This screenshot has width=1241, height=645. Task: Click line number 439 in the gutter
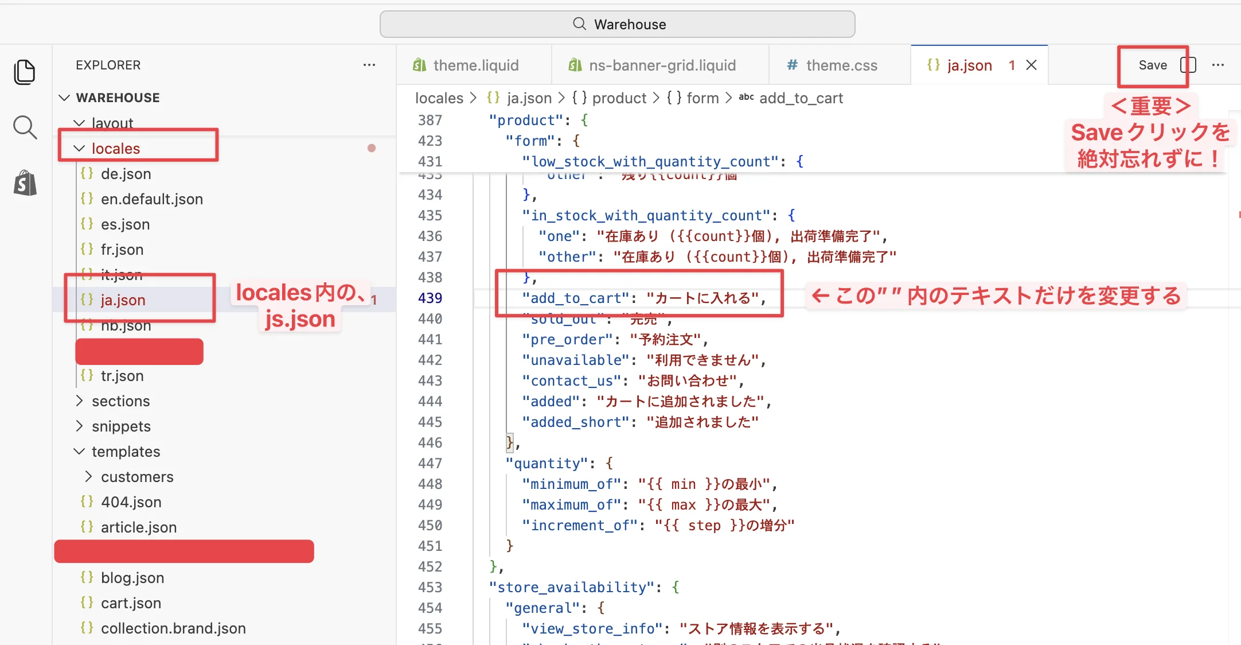point(430,298)
